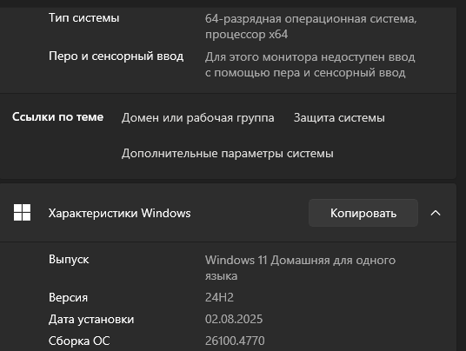Click the Дата установки label
This screenshot has height=351, width=466.
91,319
